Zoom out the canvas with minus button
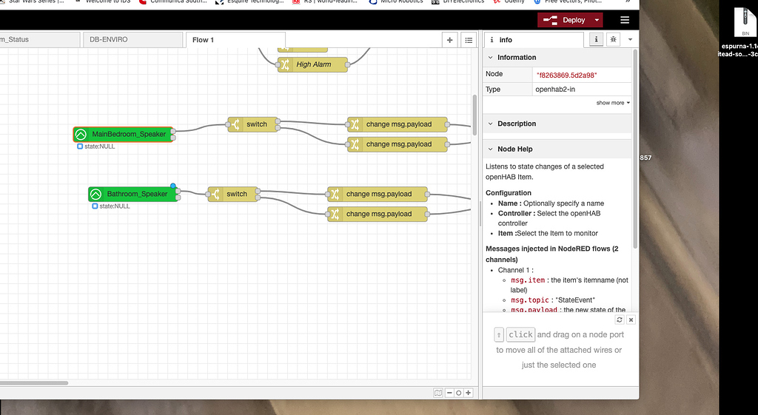 449,393
